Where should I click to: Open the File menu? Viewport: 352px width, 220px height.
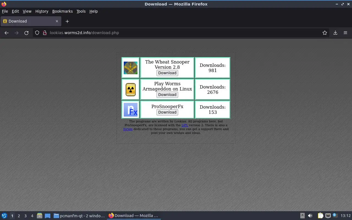(5, 11)
